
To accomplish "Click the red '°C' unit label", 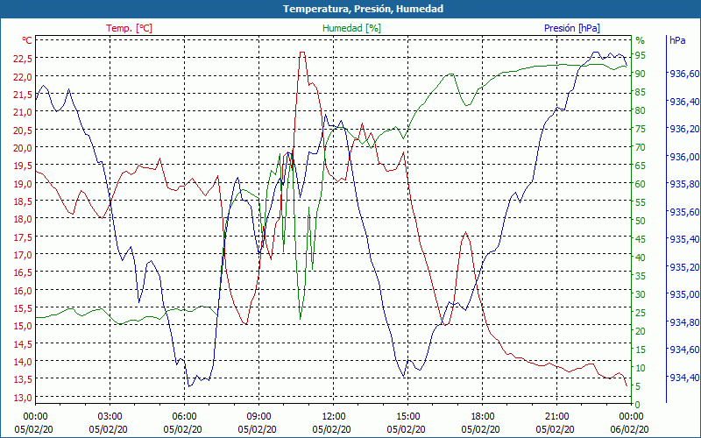I will click(27, 40).
